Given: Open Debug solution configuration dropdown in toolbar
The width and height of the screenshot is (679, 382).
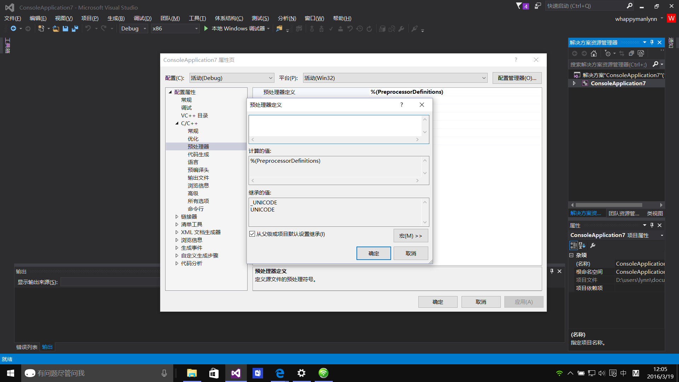Looking at the screenshot, I should coord(133,29).
